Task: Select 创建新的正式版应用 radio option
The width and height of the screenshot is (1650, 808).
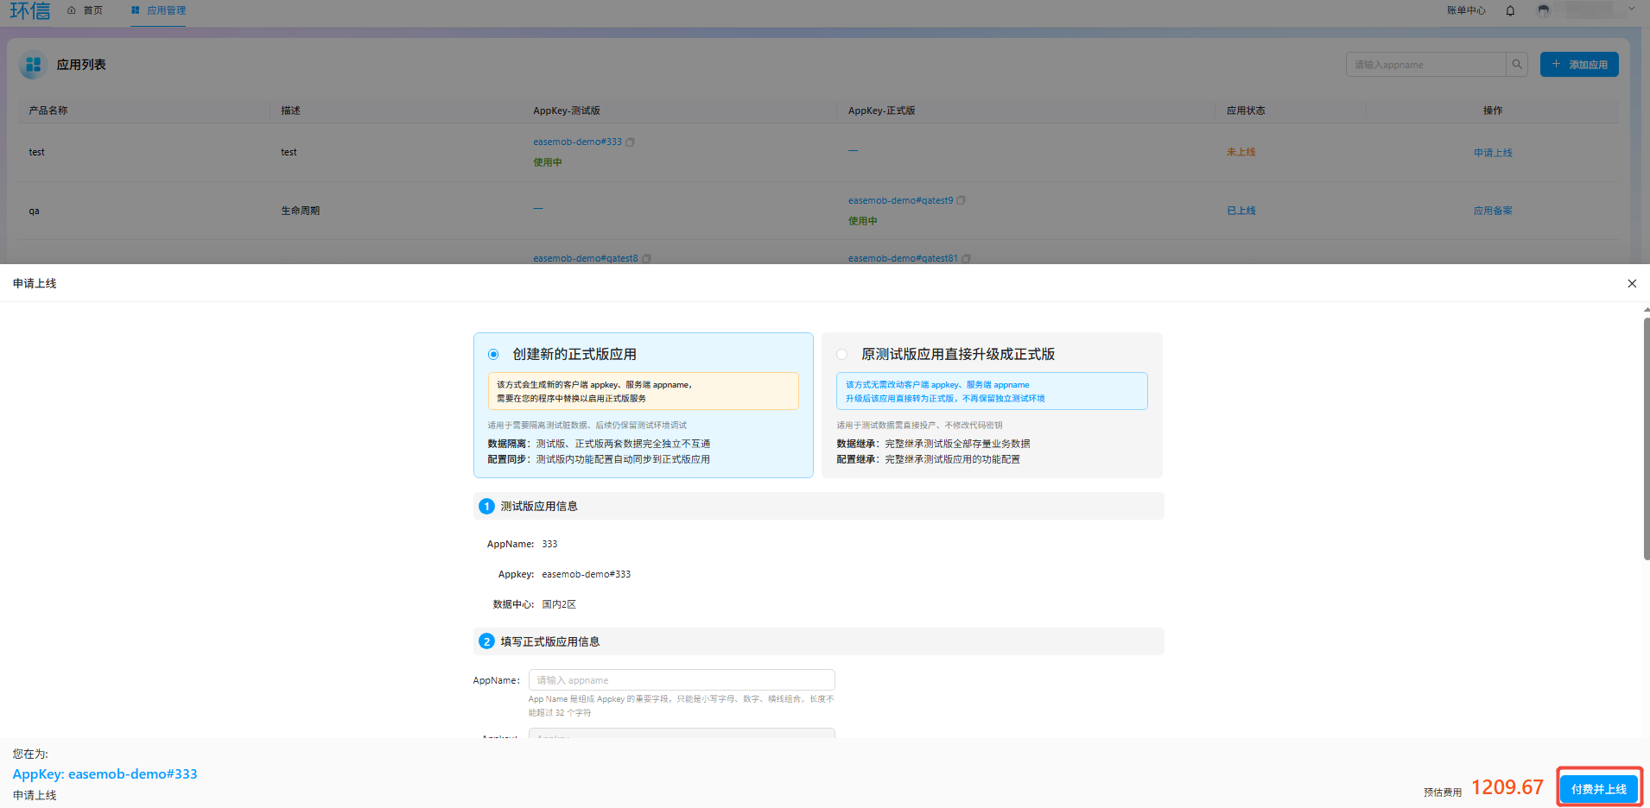Action: (493, 355)
